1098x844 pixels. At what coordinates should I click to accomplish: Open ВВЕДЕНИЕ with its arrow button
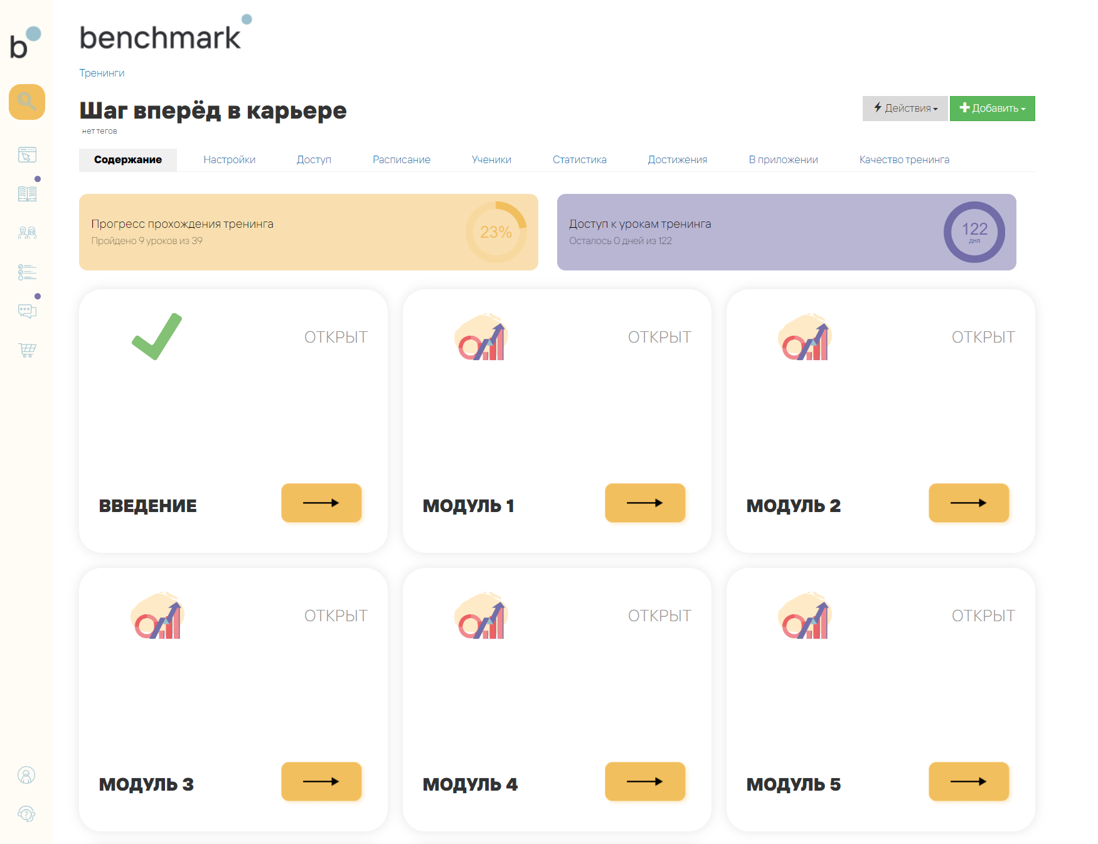(321, 503)
